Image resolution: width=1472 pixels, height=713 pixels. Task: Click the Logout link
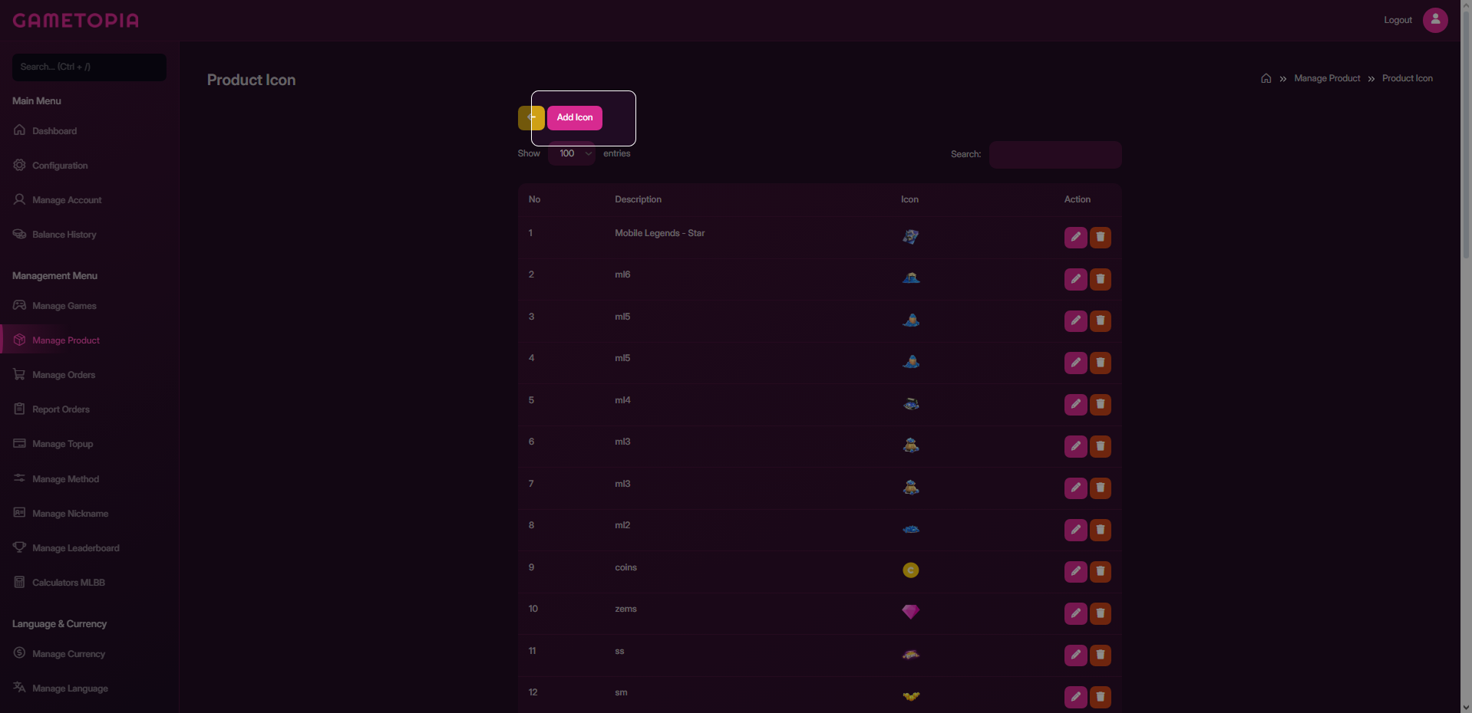coord(1398,20)
